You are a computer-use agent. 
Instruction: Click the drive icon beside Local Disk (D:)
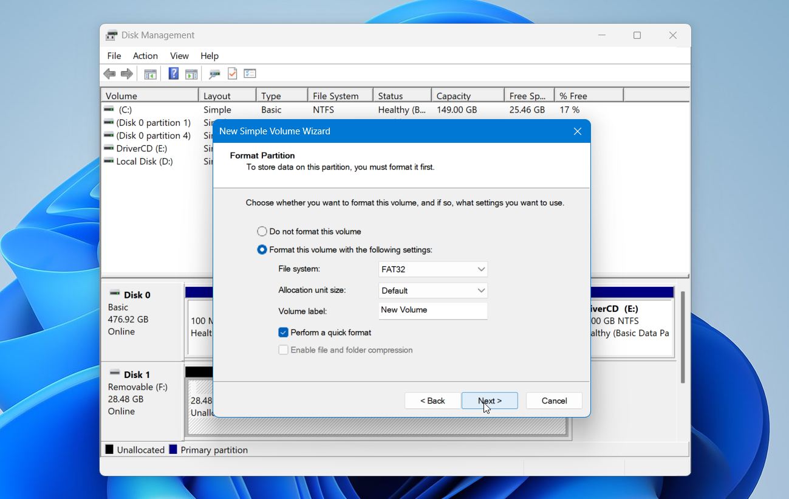tap(109, 161)
